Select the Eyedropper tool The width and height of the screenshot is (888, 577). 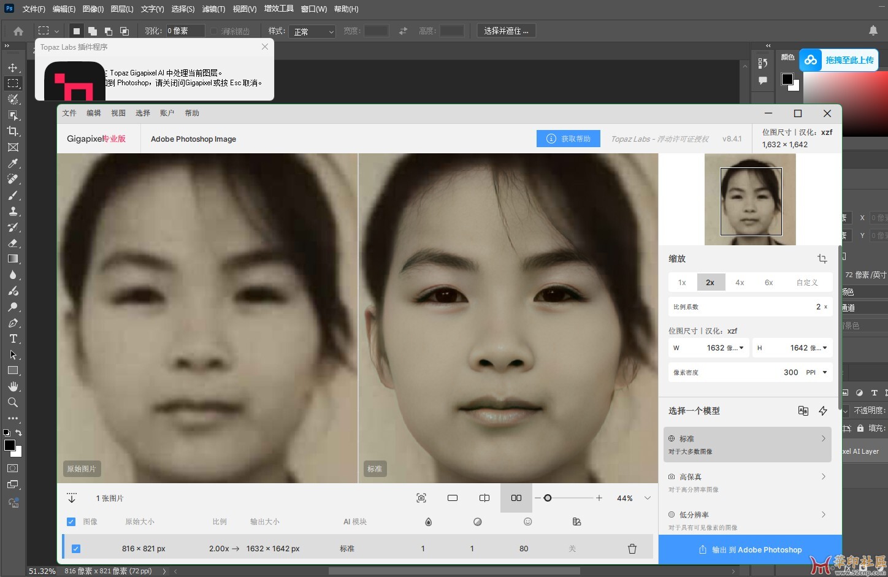tap(13, 163)
